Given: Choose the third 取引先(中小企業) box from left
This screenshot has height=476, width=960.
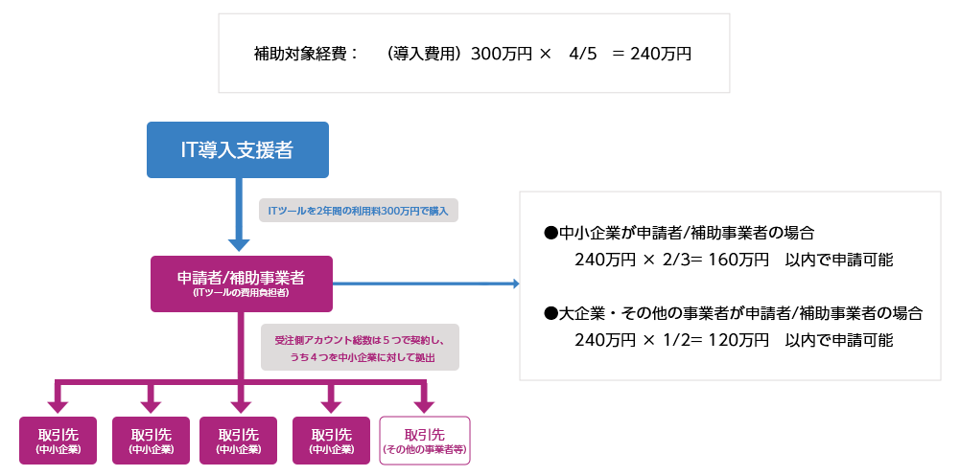Looking at the screenshot, I should [x=238, y=441].
